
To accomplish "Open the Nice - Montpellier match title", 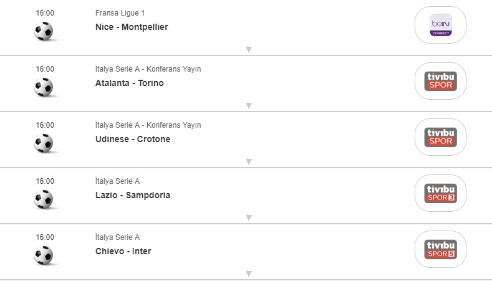I will pyautogui.click(x=132, y=27).
